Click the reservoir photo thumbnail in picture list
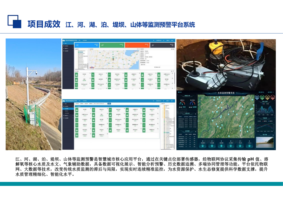283x200 pixels. [x=265, y=142]
